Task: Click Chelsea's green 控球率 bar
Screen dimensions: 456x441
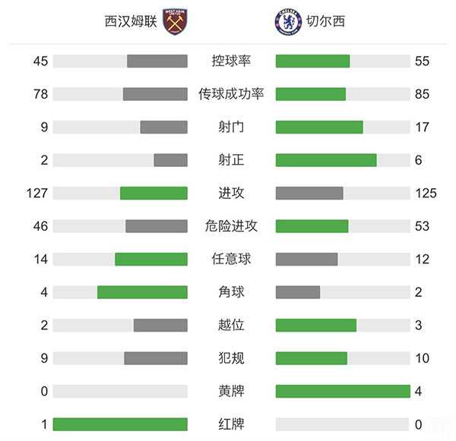Action: (312, 61)
